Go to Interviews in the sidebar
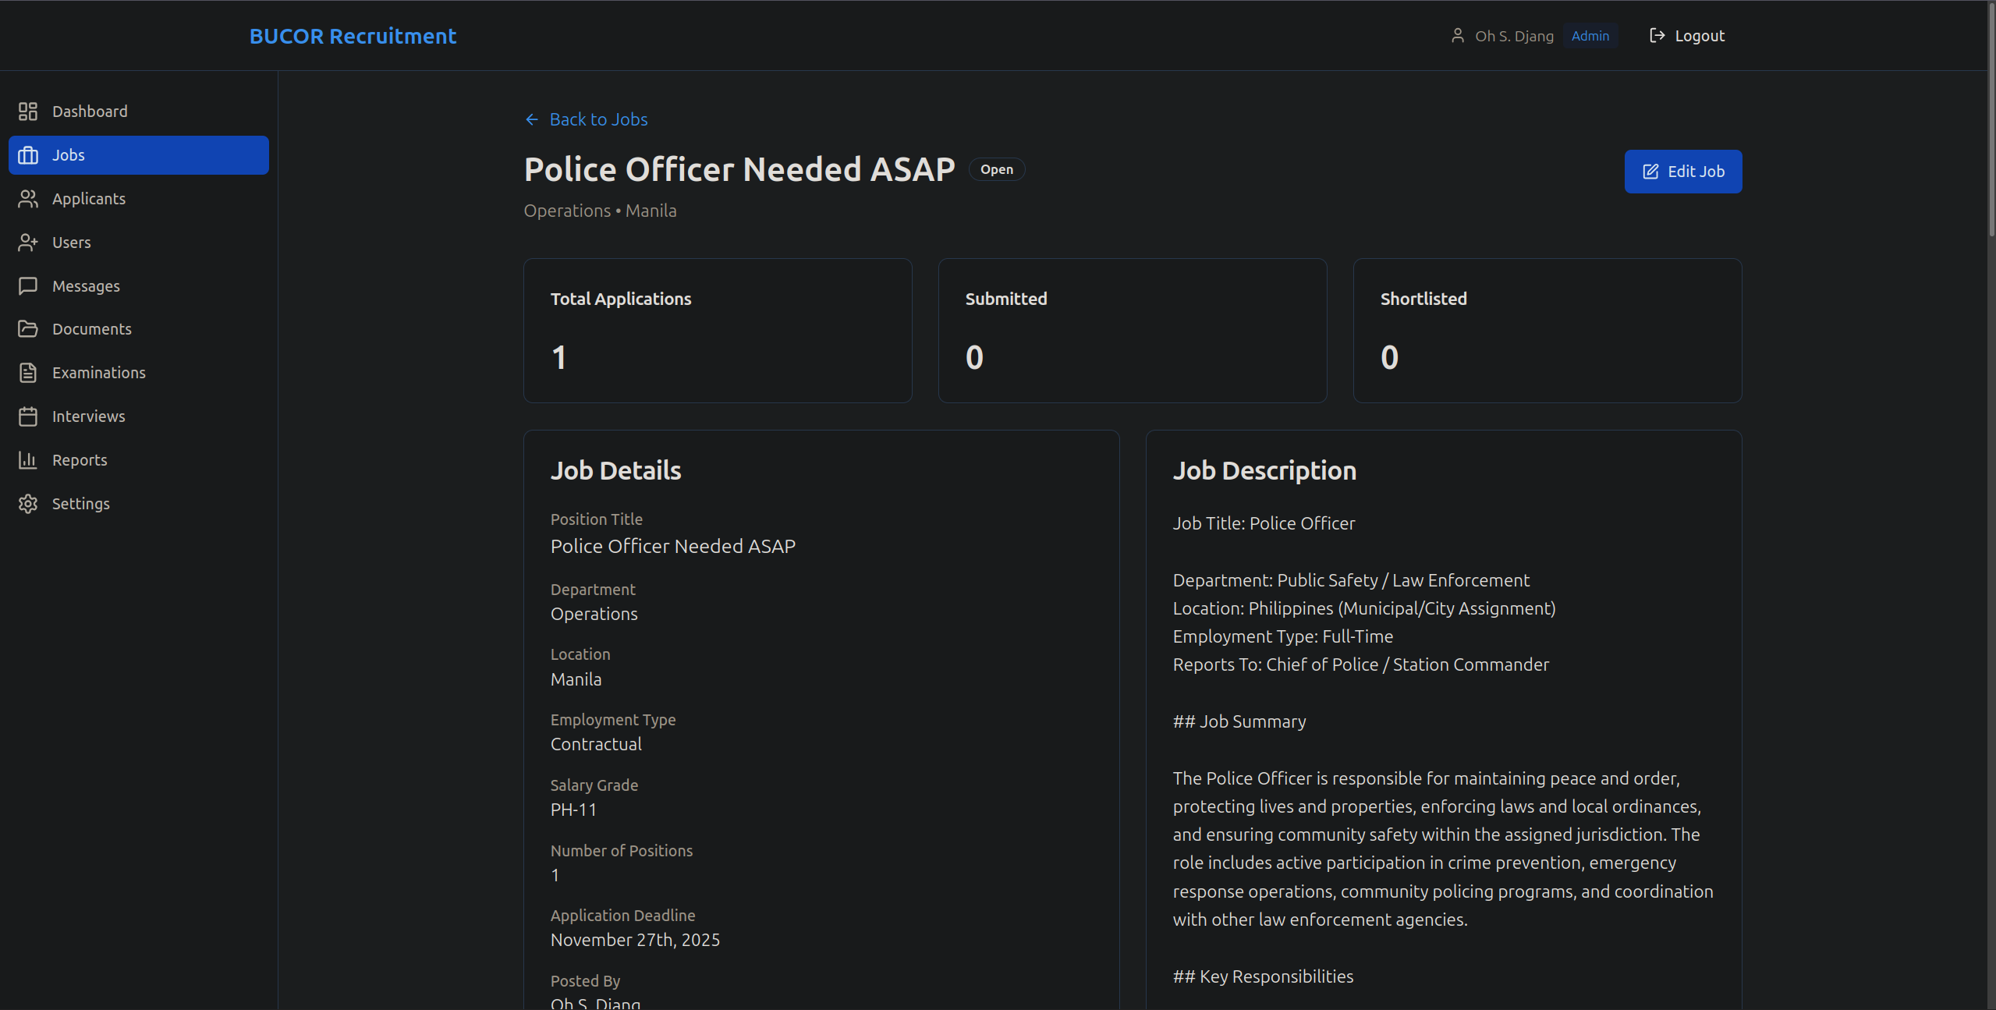1996x1010 pixels. [x=88, y=416]
